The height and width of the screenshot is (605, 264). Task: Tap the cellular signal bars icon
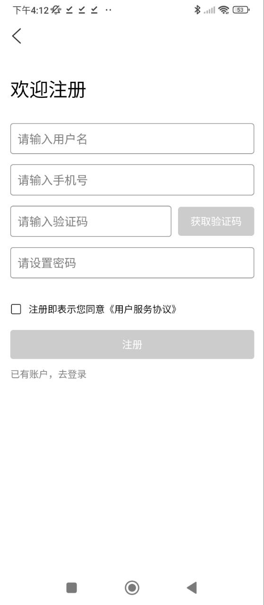click(209, 10)
